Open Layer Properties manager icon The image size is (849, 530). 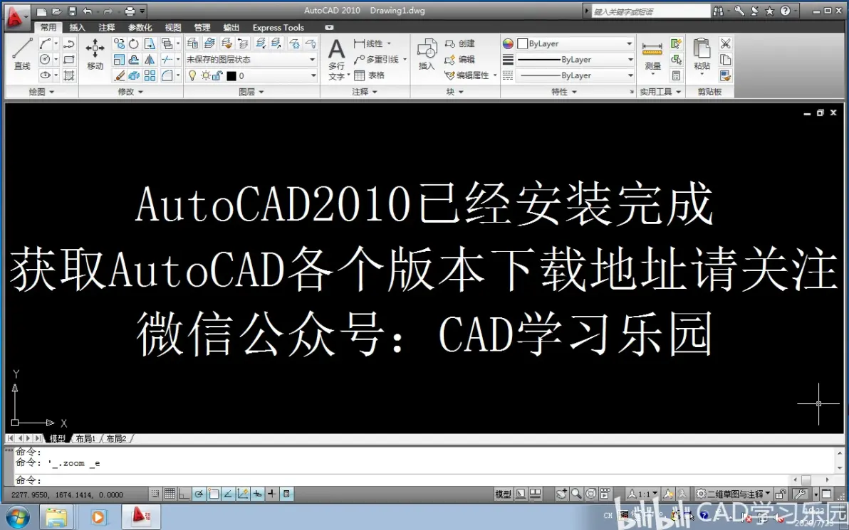coord(192,44)
